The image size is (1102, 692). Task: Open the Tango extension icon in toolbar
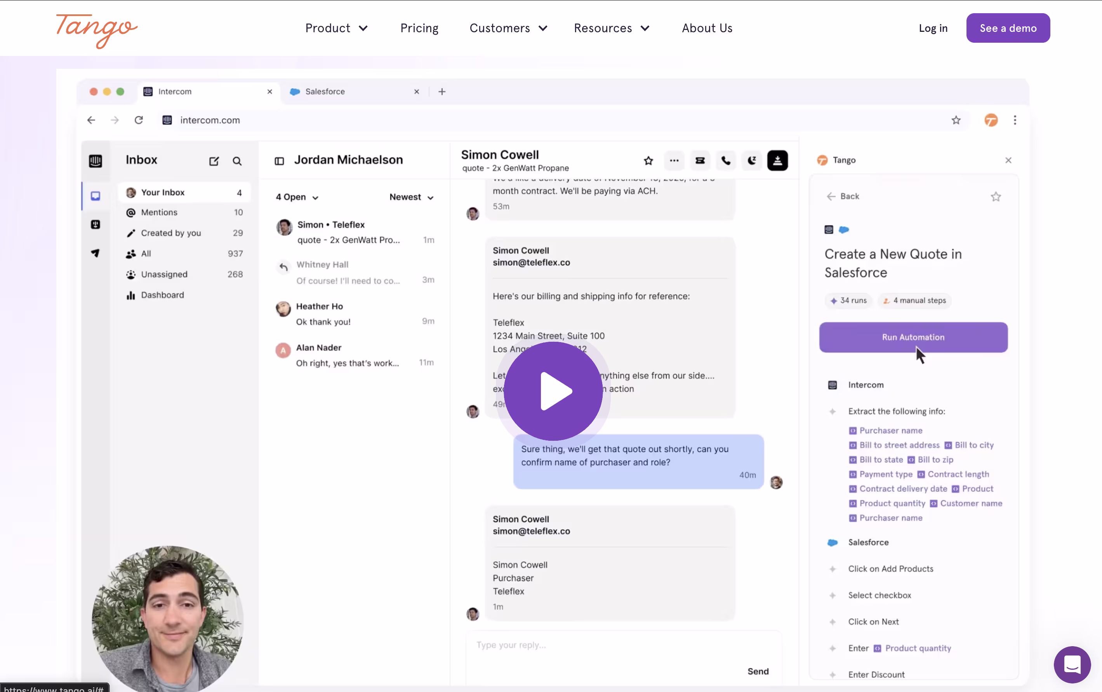[x=991, y=120]
